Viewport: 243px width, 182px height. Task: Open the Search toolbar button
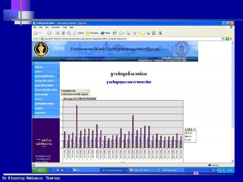point(79,33)
